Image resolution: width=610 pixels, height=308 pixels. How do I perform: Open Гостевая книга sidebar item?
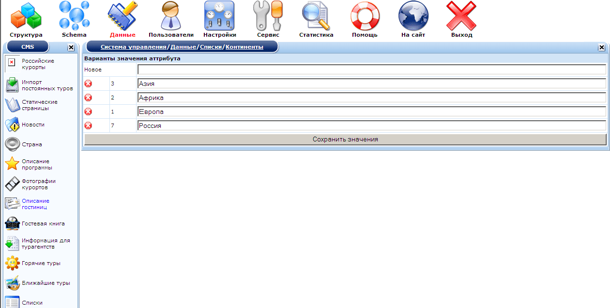click(43, 224)
